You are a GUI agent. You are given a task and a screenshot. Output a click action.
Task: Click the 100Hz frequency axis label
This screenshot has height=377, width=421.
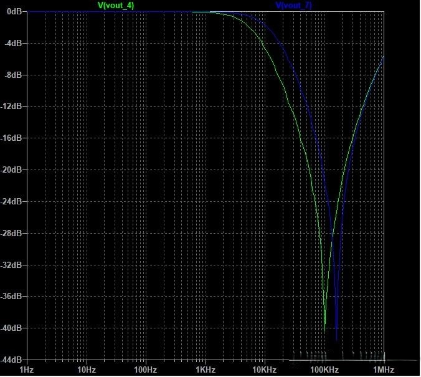tap(146, 370)
